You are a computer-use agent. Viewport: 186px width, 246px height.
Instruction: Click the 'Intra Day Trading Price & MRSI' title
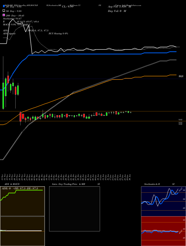pos(76,184)
